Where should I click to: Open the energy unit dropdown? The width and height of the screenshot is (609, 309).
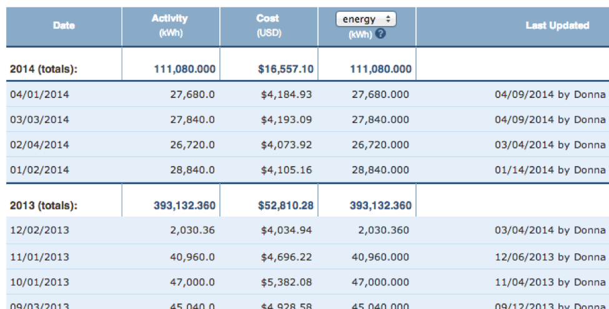[366, 19]
